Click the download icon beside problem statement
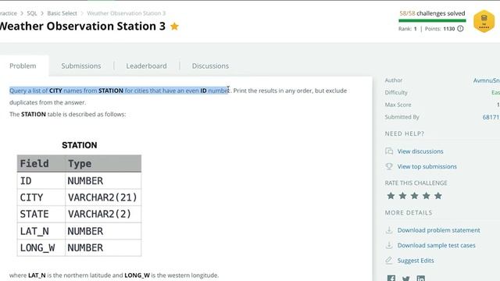This screenshot has width=500, height=281. [389, 229]
